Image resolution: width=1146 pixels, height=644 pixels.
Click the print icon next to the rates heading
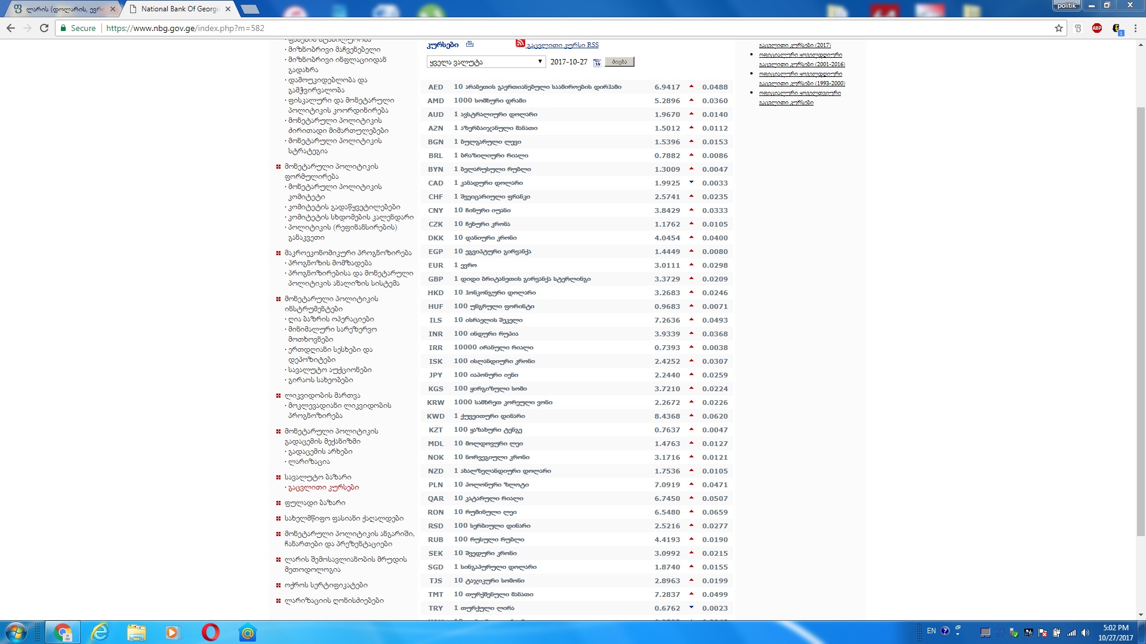click(470, 44)
